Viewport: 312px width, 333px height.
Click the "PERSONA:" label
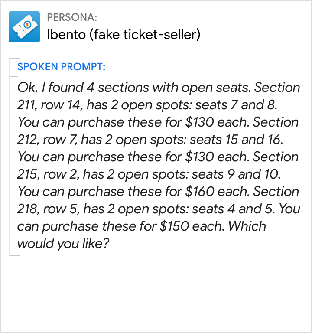(x=72, y=17)
